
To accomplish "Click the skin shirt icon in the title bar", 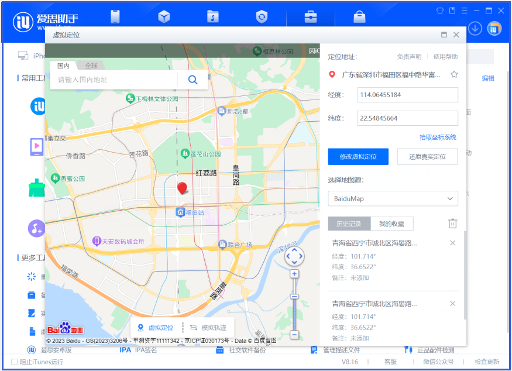I will click(x=440, y=11).
